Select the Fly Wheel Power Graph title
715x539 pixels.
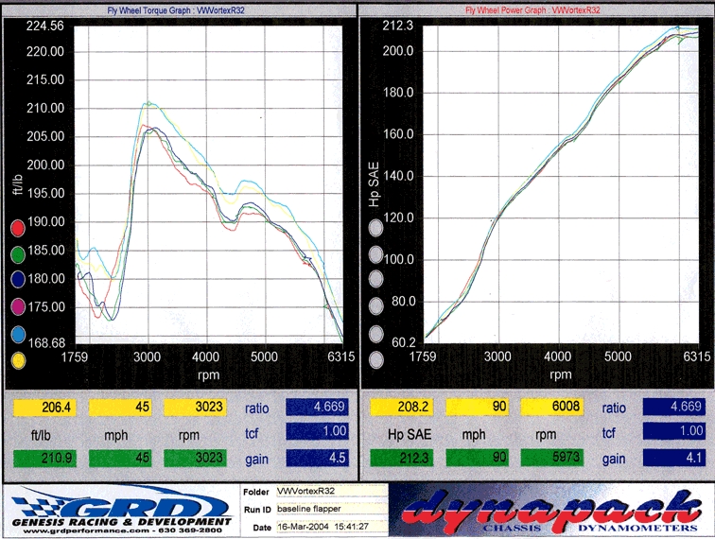534,9
